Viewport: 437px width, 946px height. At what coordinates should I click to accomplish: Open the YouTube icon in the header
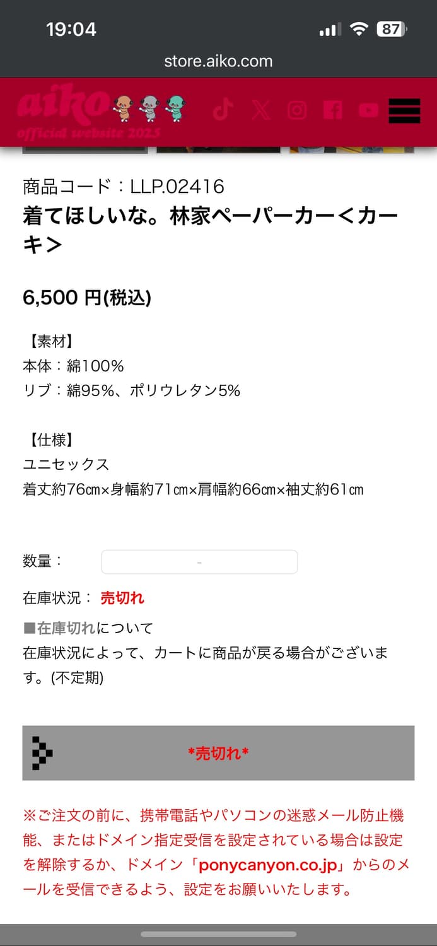368,110
